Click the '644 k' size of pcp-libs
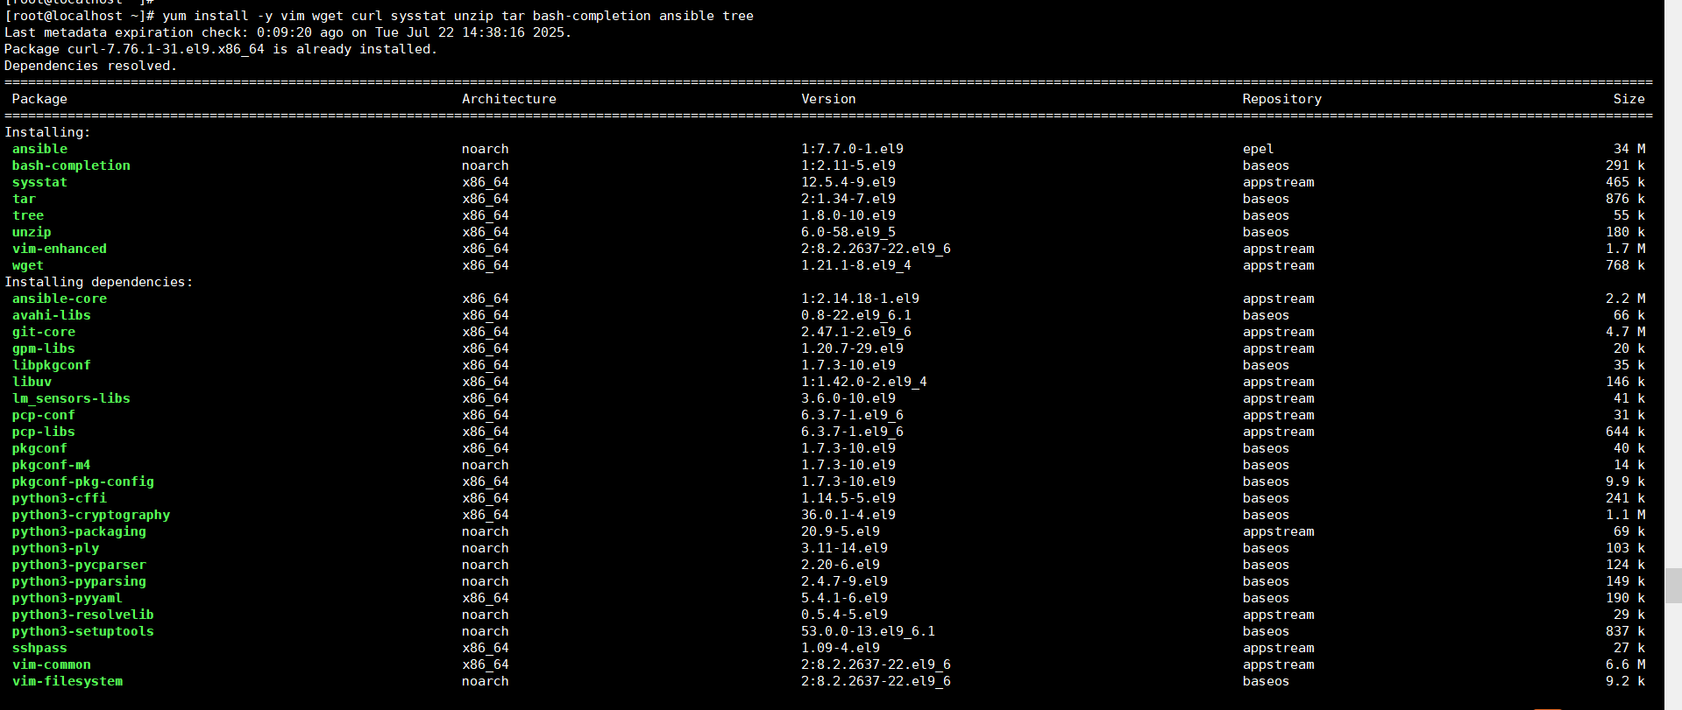The image size is (1682, 710). pyautogui.click(x=1626, y=432)
